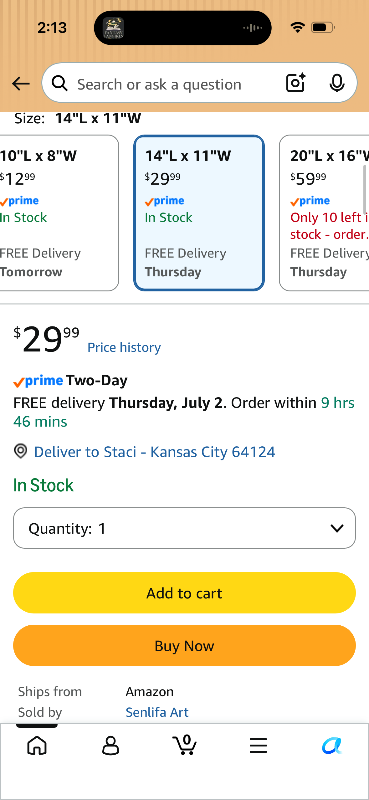The image size is (369, 800).
Task: Select the 20"L x 16"W size option
Action: pyautogui.click(x=324, y=213)
